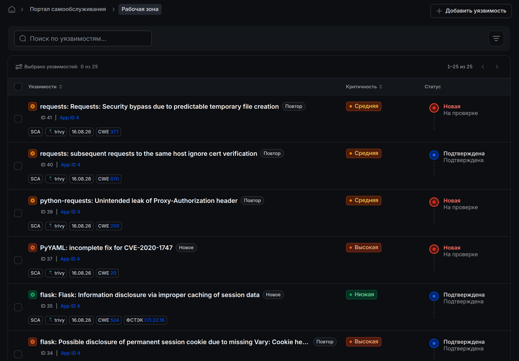Click severity icon of the ID 41 vulnerability

33,106
